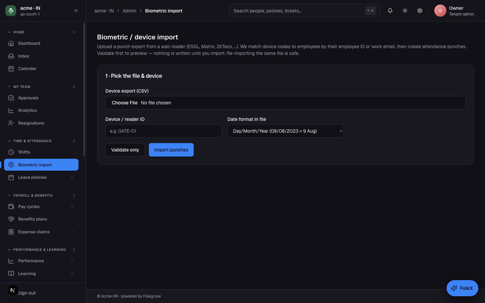Click the acme · IN breadcrumb link
This screenshot has height=303, width=485.
[x=104, y=11]
